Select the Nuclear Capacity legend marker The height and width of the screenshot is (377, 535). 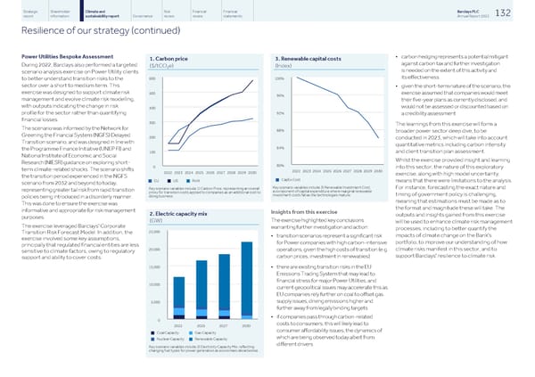pyautogui.click(x=150, y=340)
